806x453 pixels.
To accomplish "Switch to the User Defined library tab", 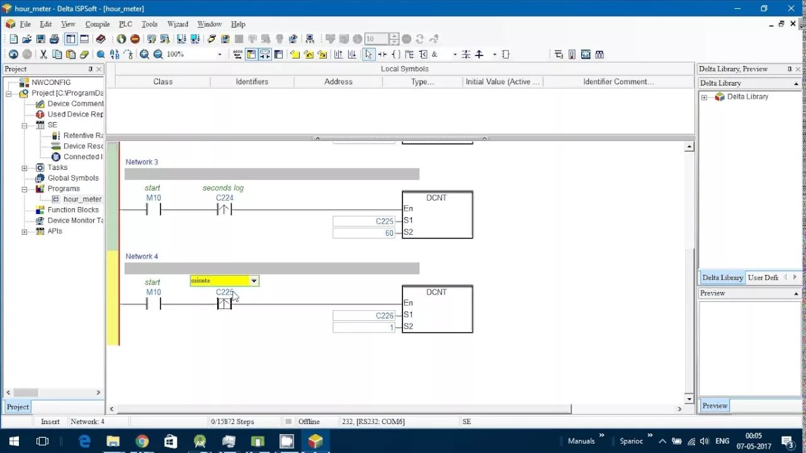I will pos(763,277).
